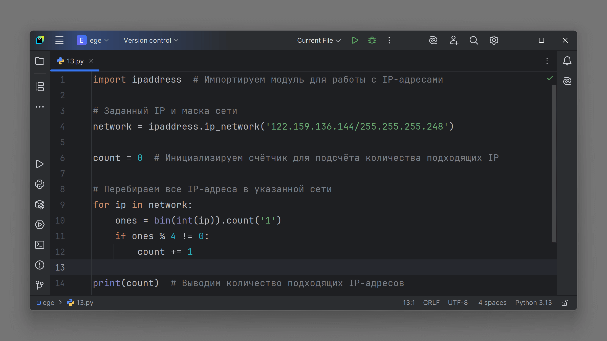Open the Terminal tool window
The width and height of the screenshot is (607, 341).
(x=40, y=245)
